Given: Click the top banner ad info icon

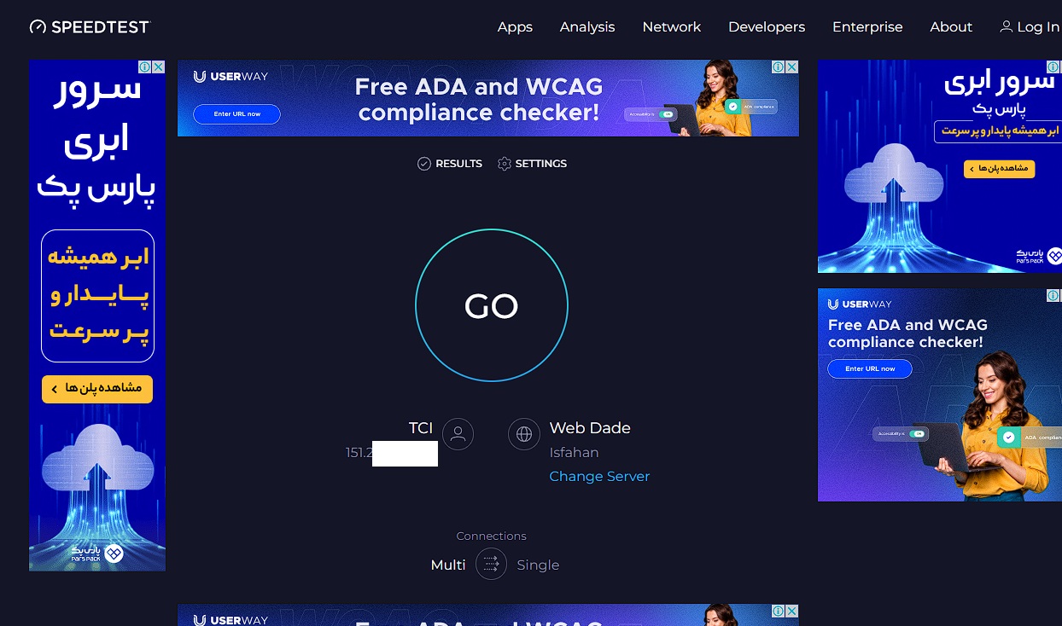Looking at the screenshot, I should pos(779,67).
